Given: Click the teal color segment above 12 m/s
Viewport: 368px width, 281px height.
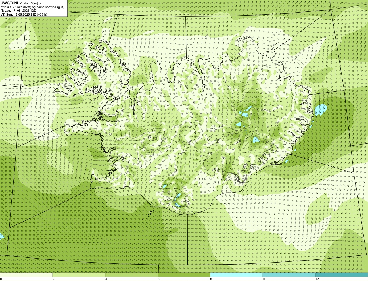Looking at the screenshot, I should tap(342, 275).
